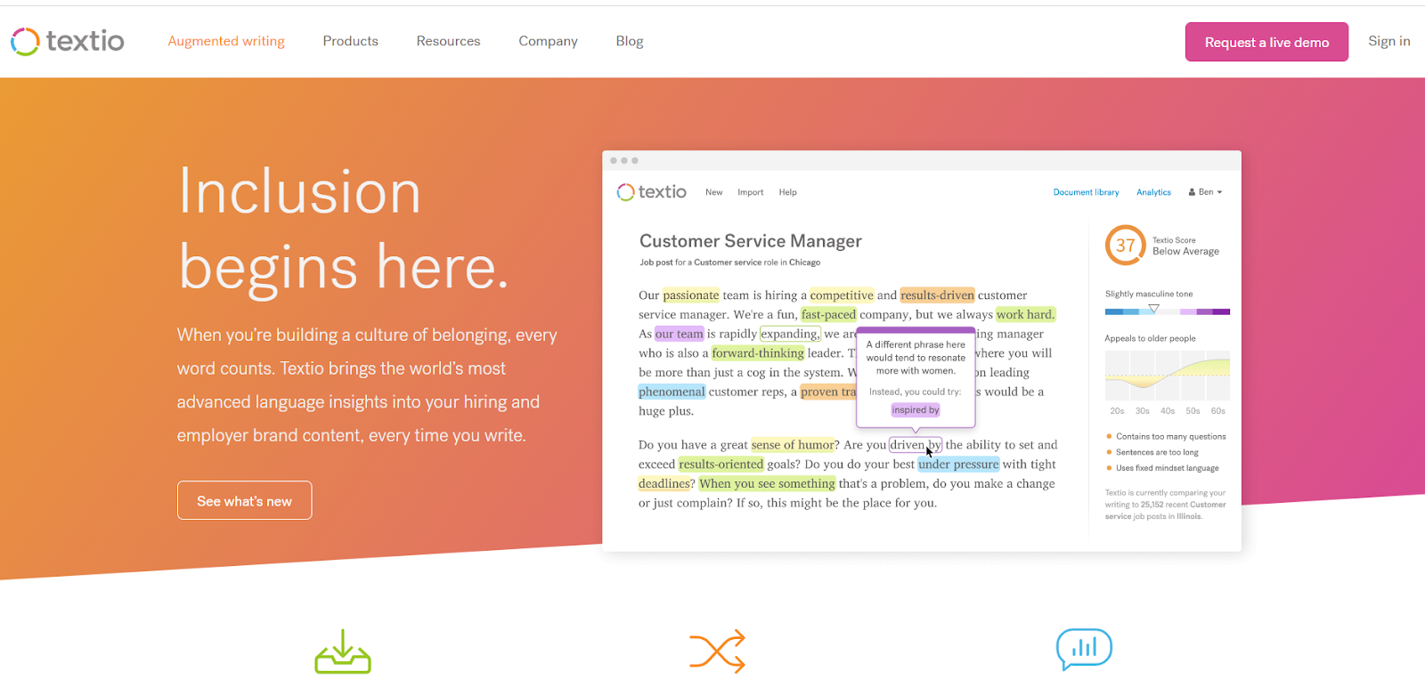Expand the Ben user dropdown
The height and width of the screenshot is (687, 1425).
[1205, 192]
